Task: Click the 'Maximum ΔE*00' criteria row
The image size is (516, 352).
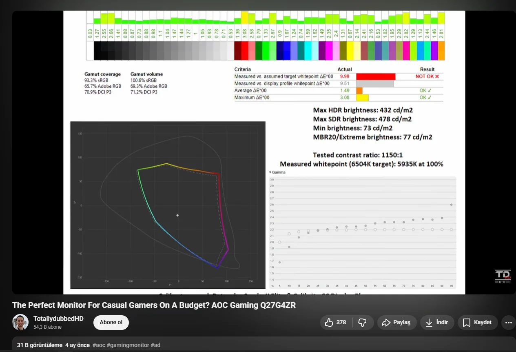Action: coord(339,98)
